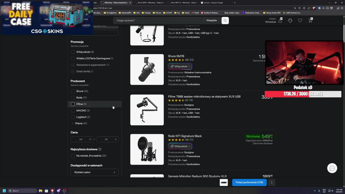Click the search magnifier button
This screenshot has width=345, height=194.
[x=225, y=20]
